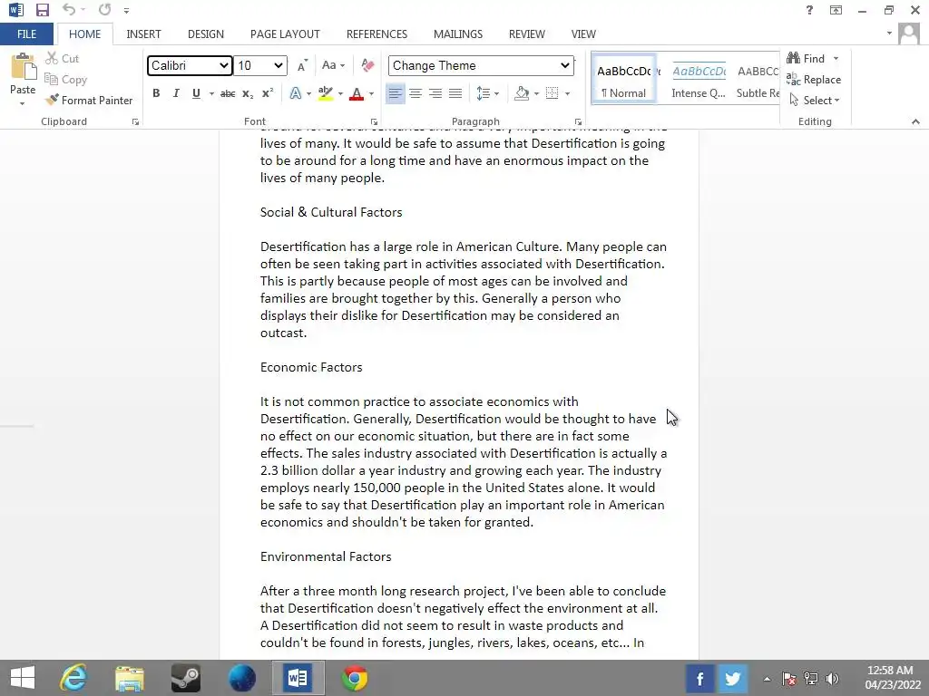
Task: Open Font dialog launcher
Action: click(374, 122)
